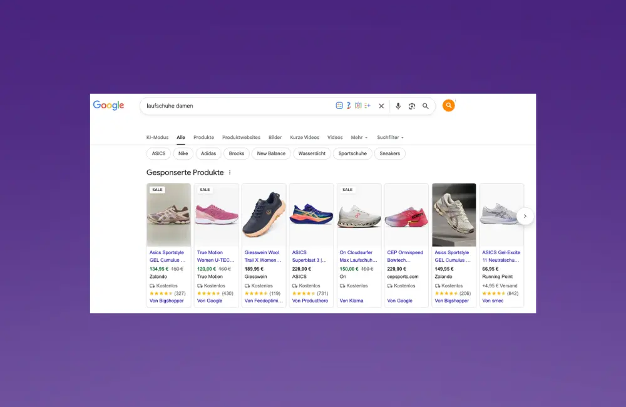Screen dimensions: 626x407
Task: Clear the search query with the X icon
Action: (381, 106)
